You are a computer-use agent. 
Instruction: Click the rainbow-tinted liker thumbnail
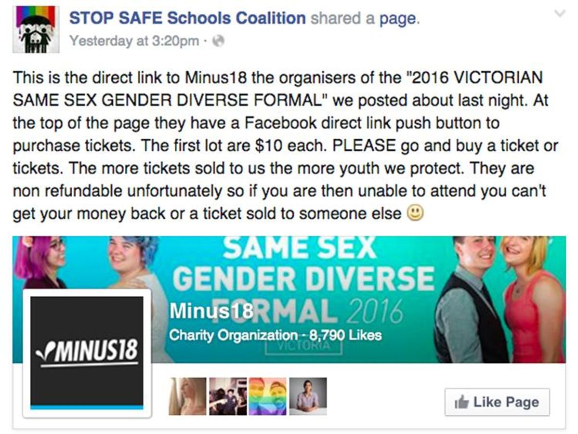tap(267, 396)
